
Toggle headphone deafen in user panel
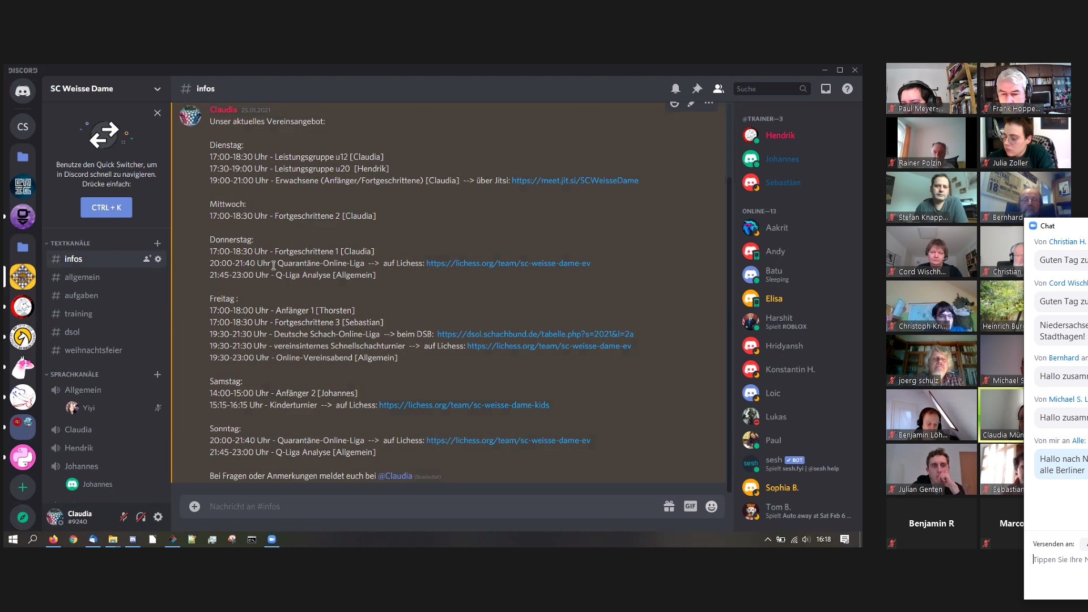coord(141,517)
